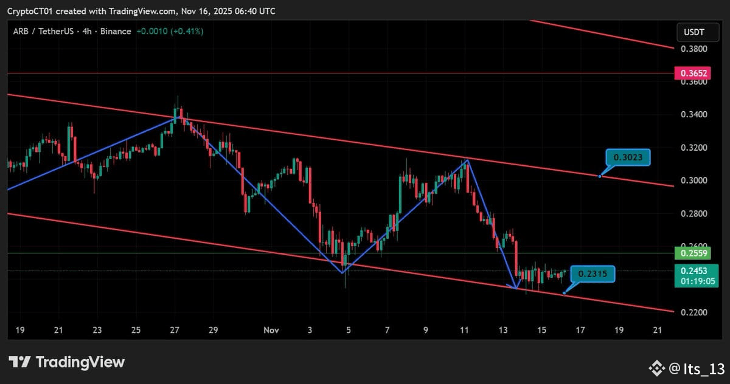This screenshot has width=730, height=384.
Task: Click the 0.3400 price axis label
Action: [693, 115]
